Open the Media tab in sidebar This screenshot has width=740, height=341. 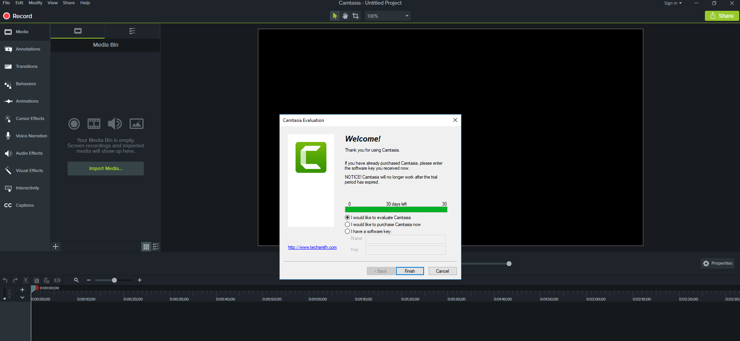25,32
